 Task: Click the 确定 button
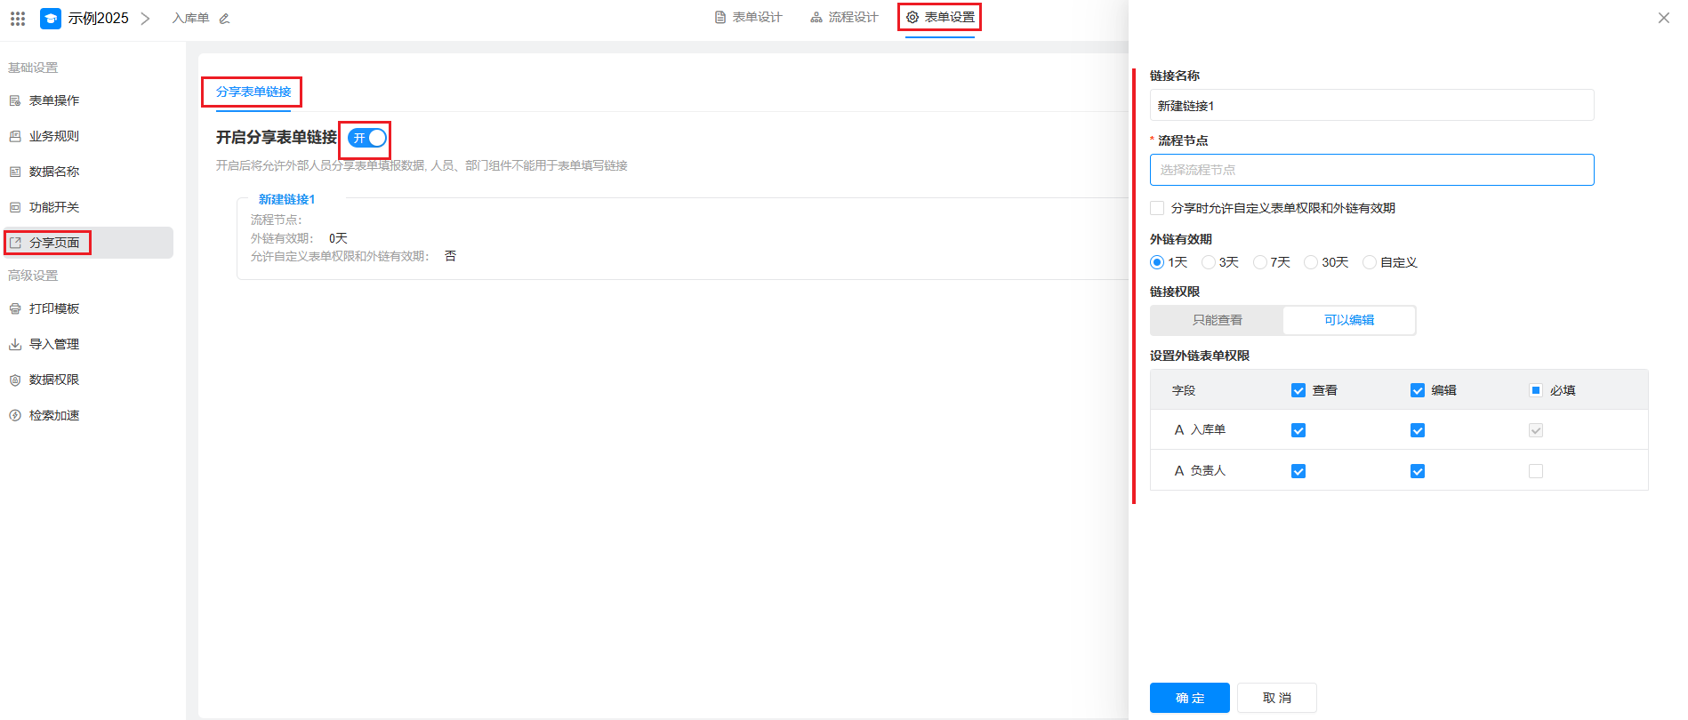(1189, 698)
